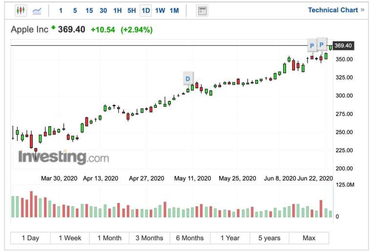Viewport: 371px width, 252px height.
Task: Click the 325.00 price axis label
Action: (x=344, y=78)
